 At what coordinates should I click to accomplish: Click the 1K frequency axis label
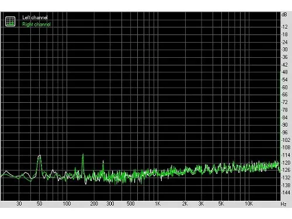coord(158,204)
